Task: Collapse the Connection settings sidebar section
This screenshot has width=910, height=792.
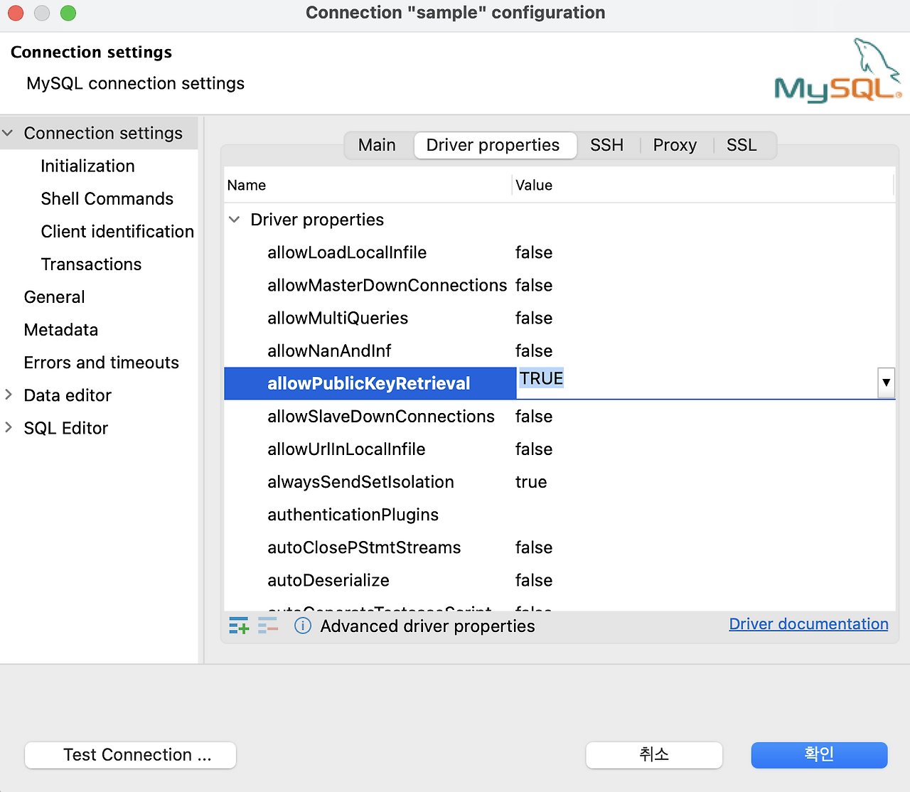Action: click(9, 133)
